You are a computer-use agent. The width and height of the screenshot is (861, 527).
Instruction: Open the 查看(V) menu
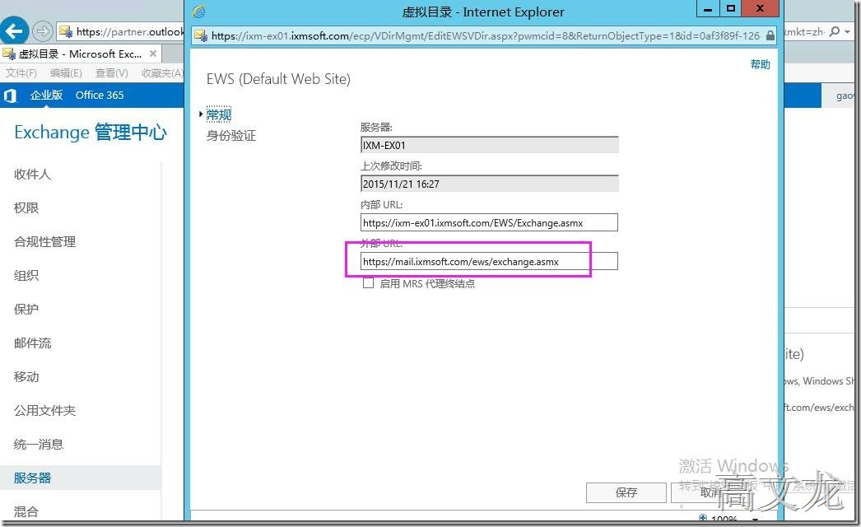coord(111,72)
